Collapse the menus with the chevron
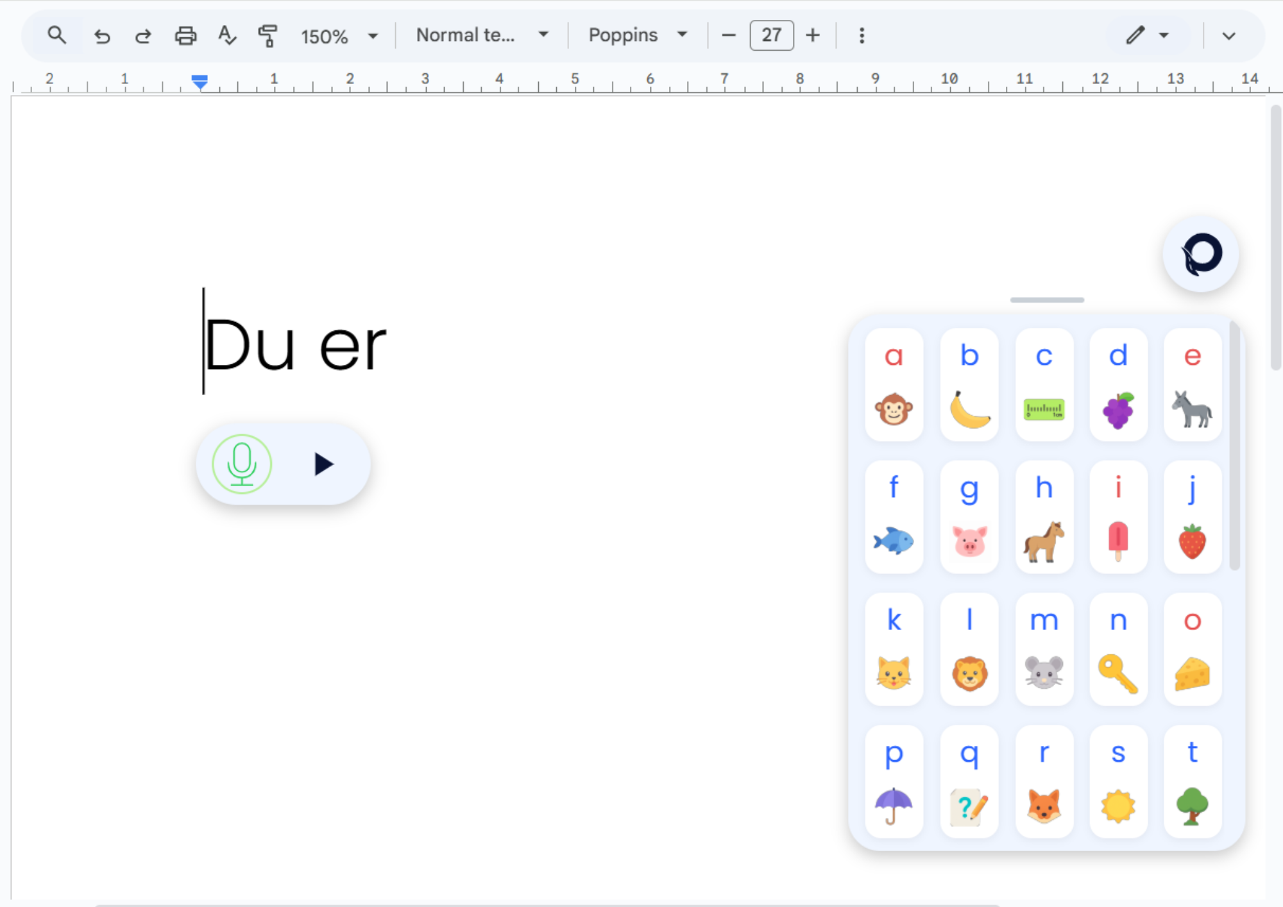 coord(1228,37)
